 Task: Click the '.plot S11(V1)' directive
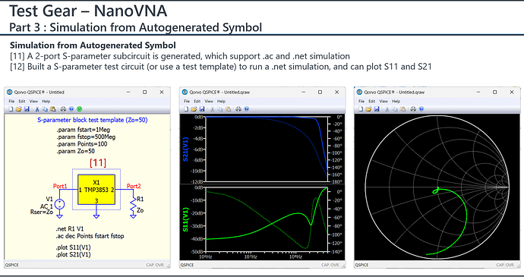coord(73,247)
